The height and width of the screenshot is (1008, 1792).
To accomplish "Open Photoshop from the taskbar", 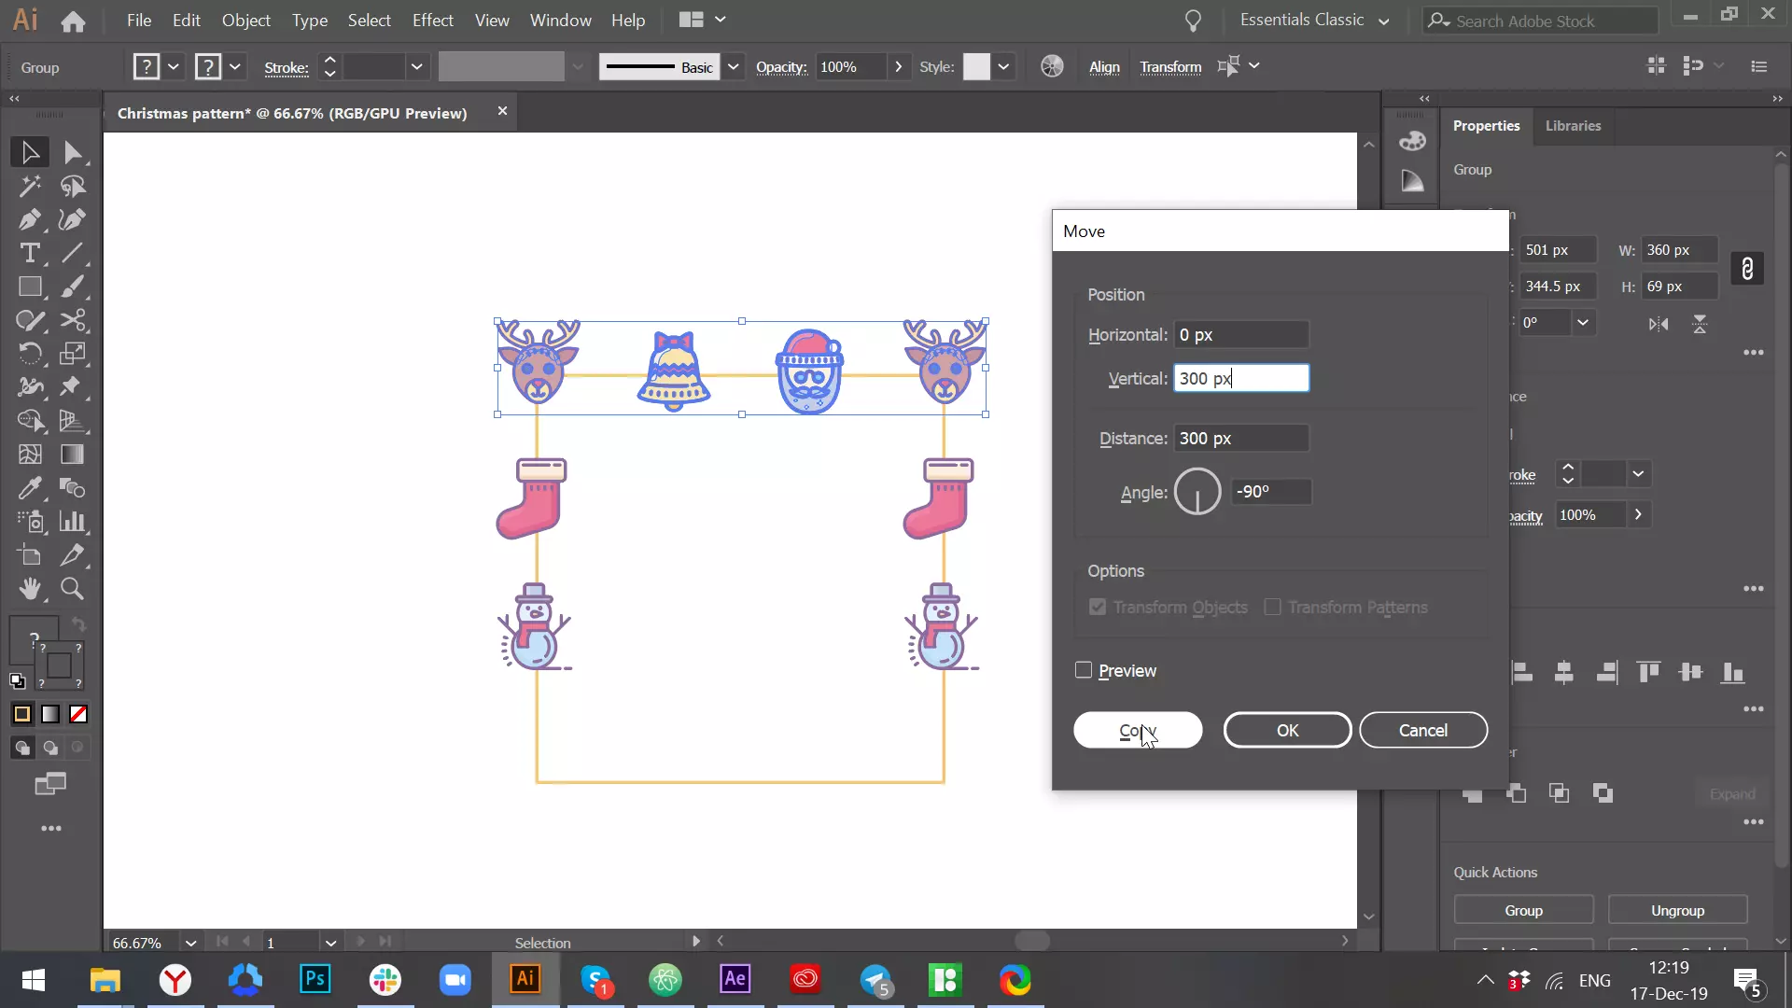I will [315, 979].
